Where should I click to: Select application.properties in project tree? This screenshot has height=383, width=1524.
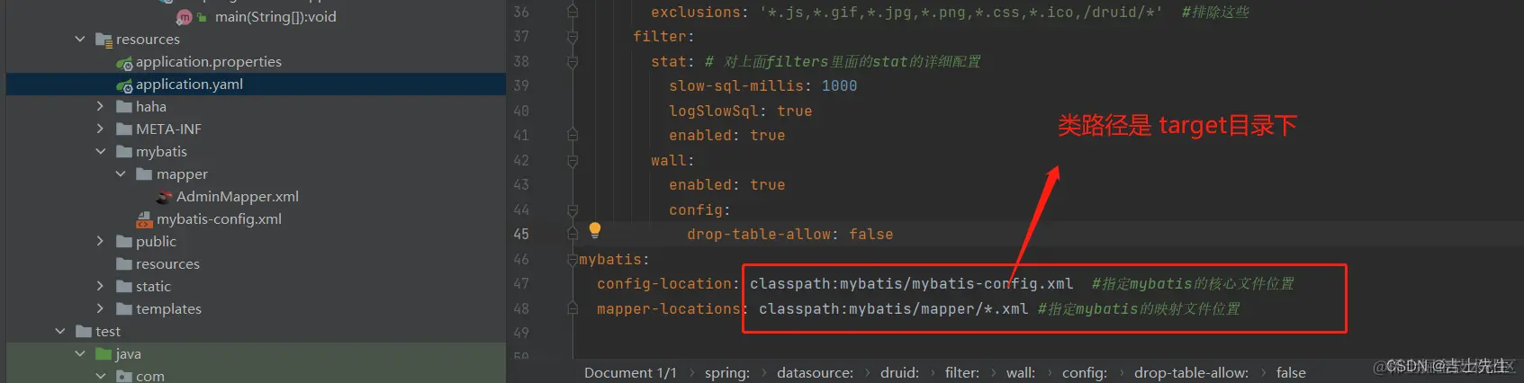[x=209, y=62]
